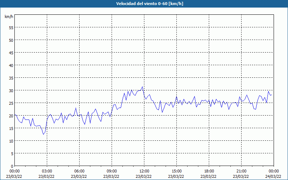Select the 55 y-axis label

[11, 28]
